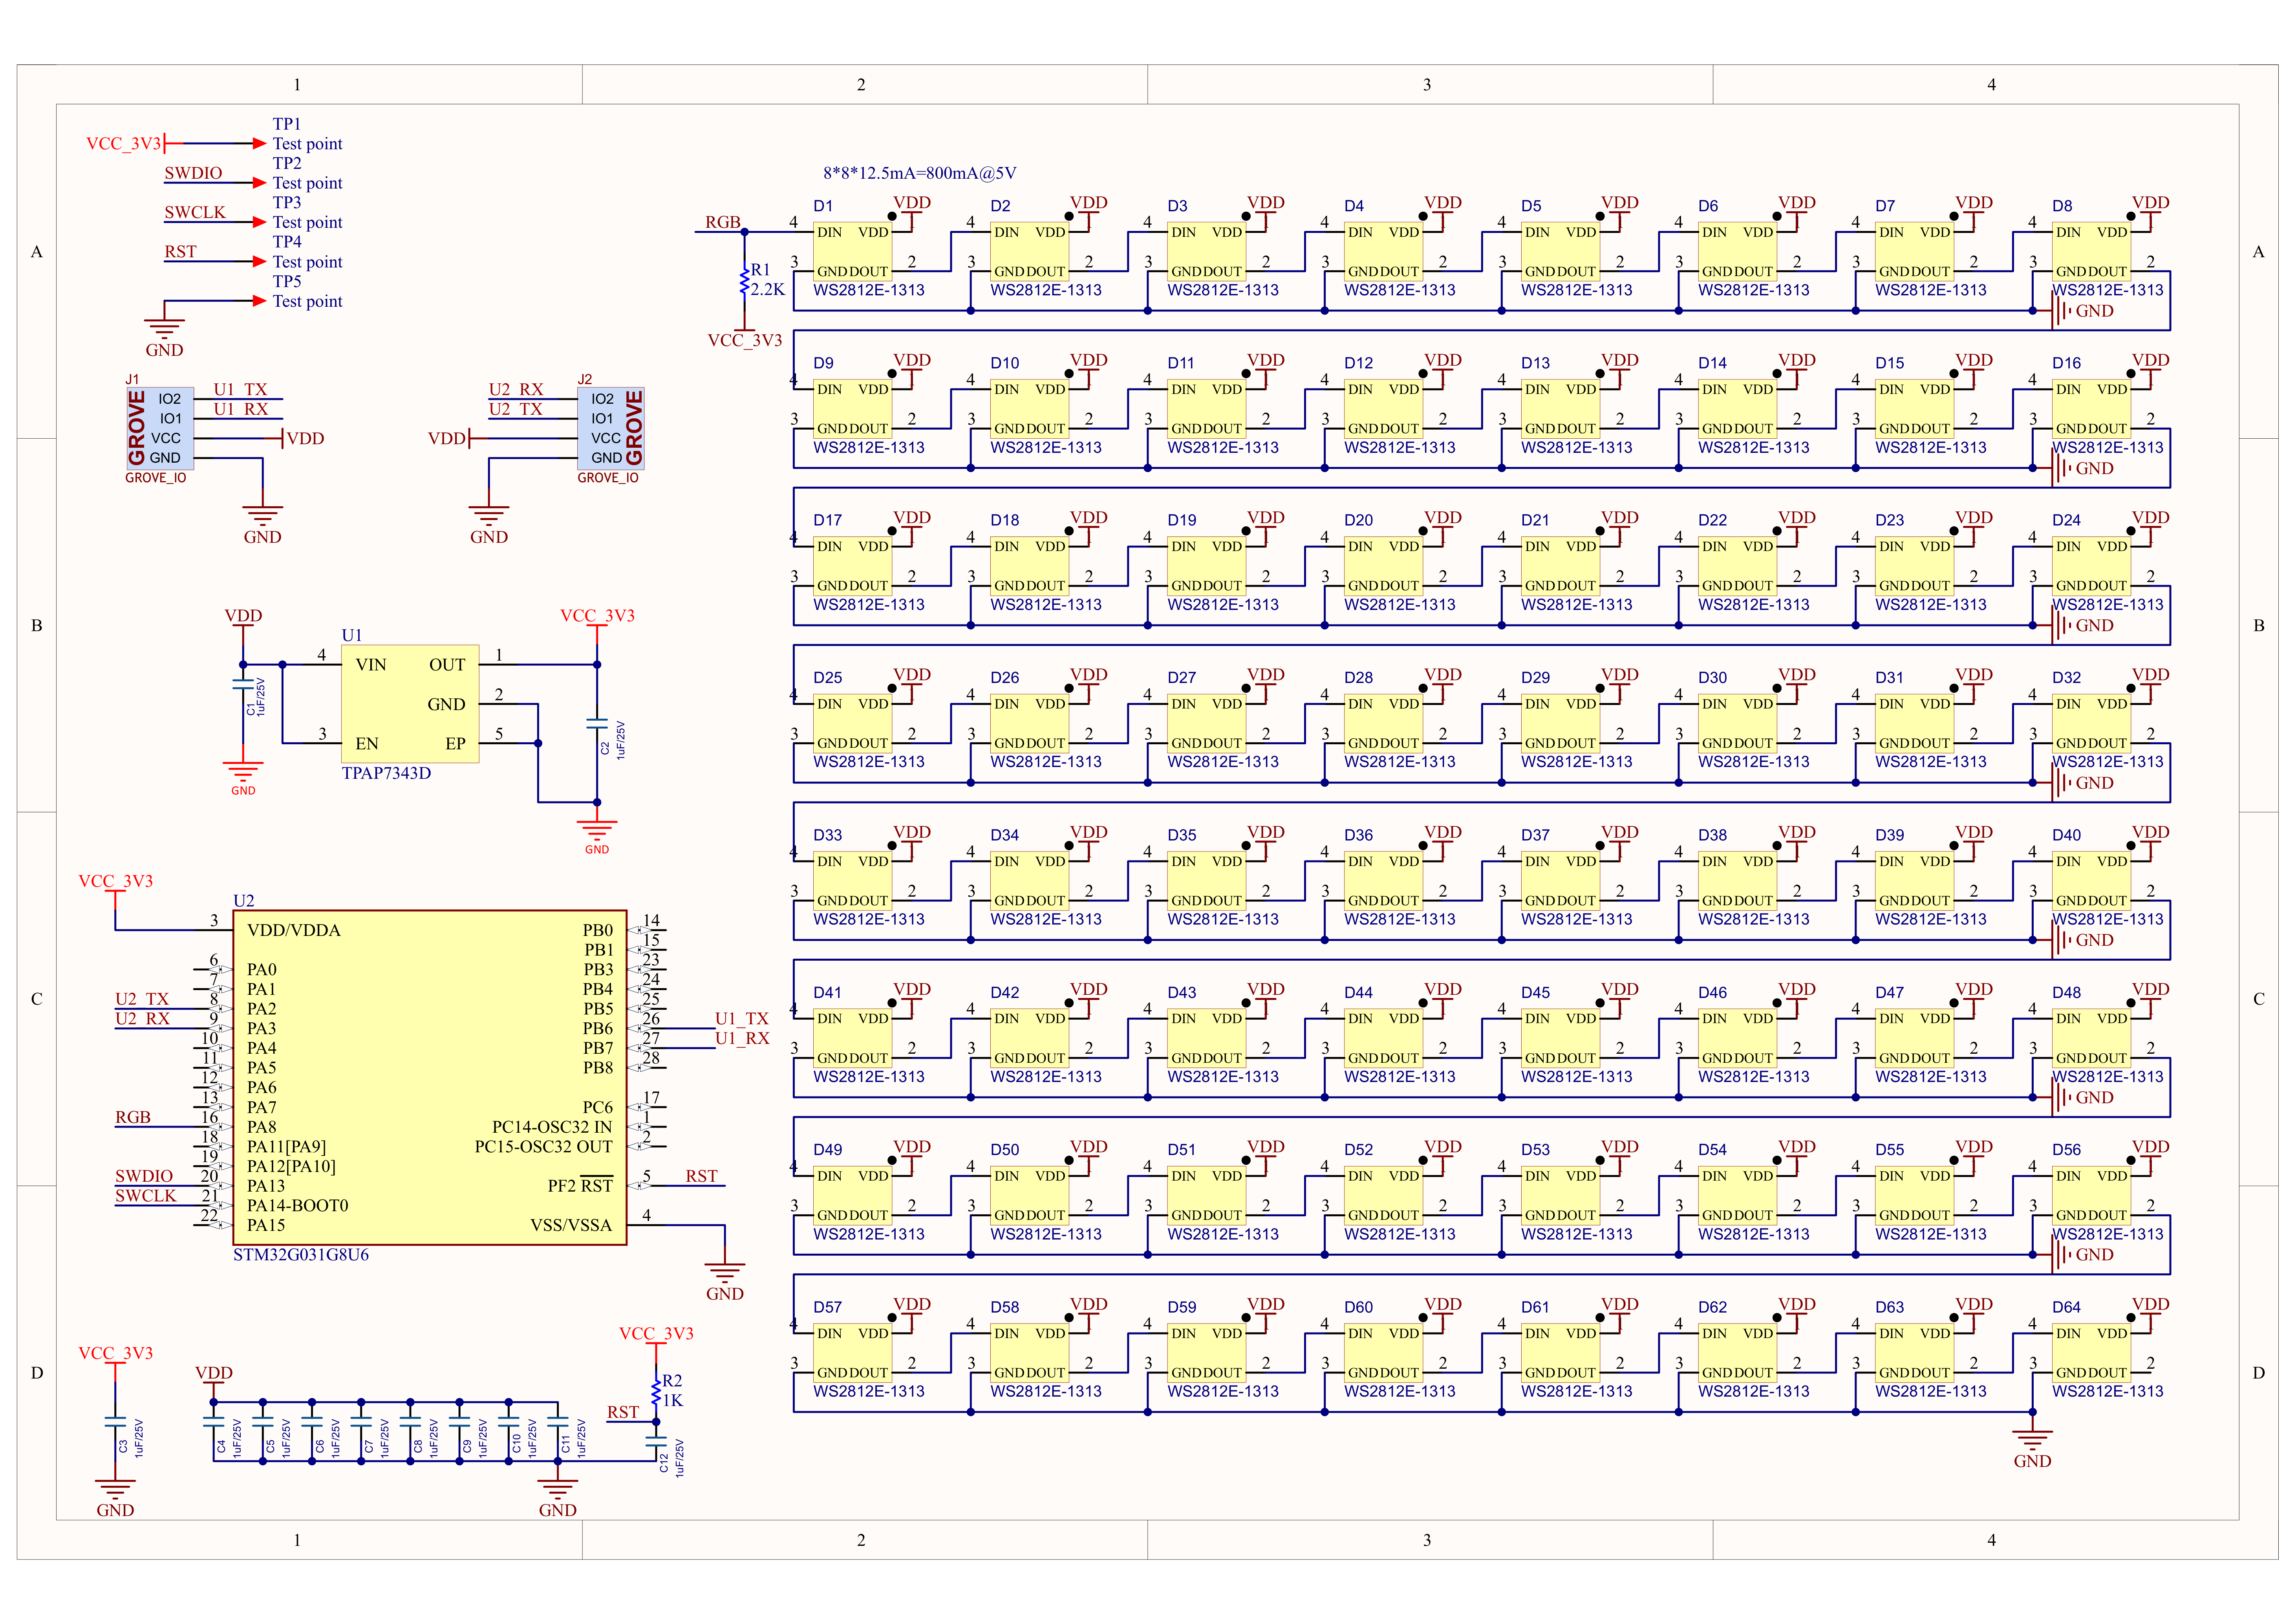Click column number 3 in top border
Image resolution: width=2296 pixels, height=1624 pixels.
coord(1427,85)
